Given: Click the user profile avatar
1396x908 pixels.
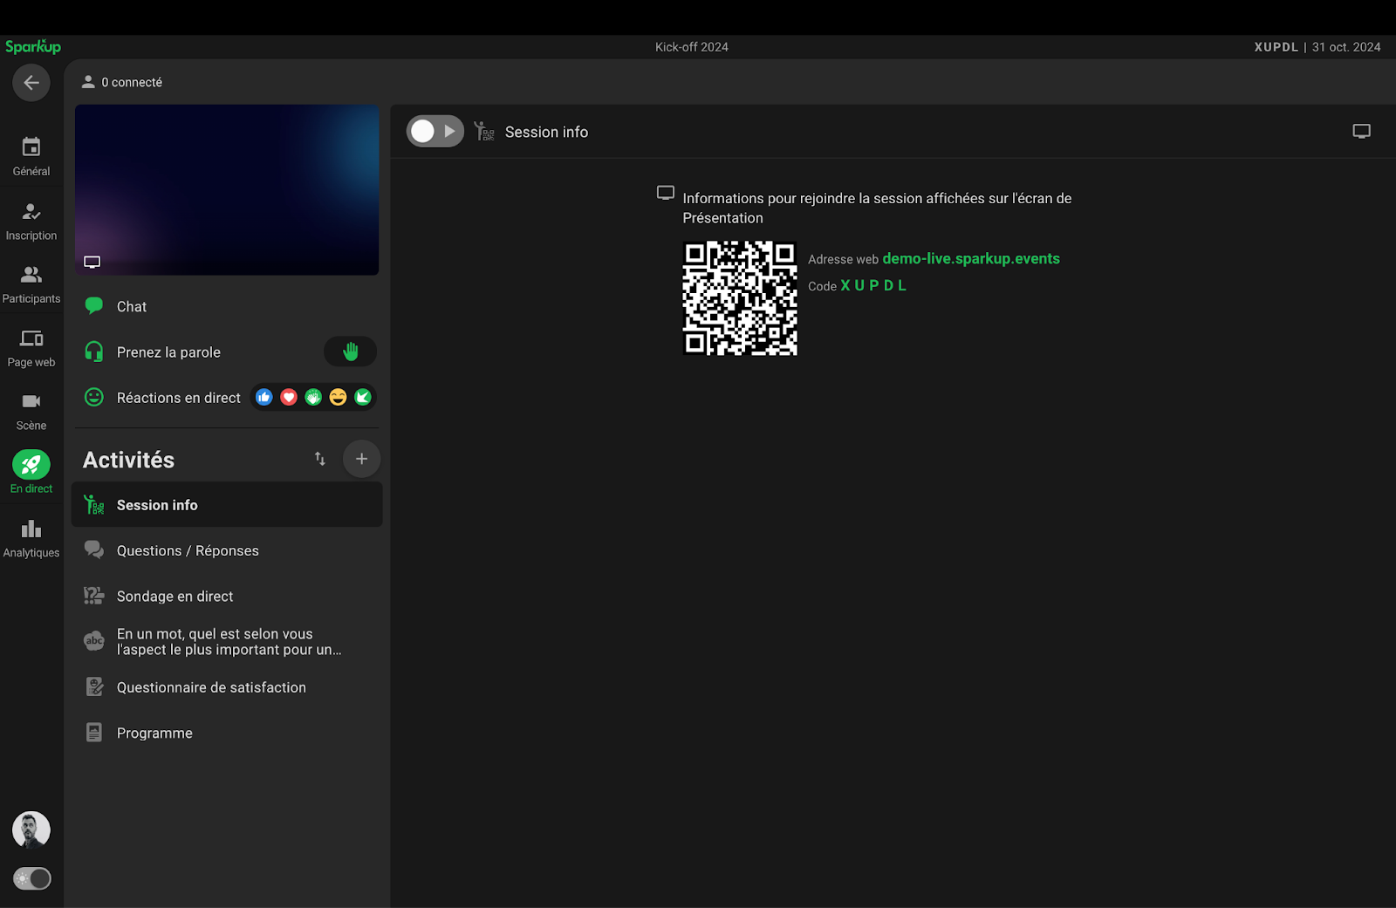Looking at the screenshot, I should tap(31, 829).
